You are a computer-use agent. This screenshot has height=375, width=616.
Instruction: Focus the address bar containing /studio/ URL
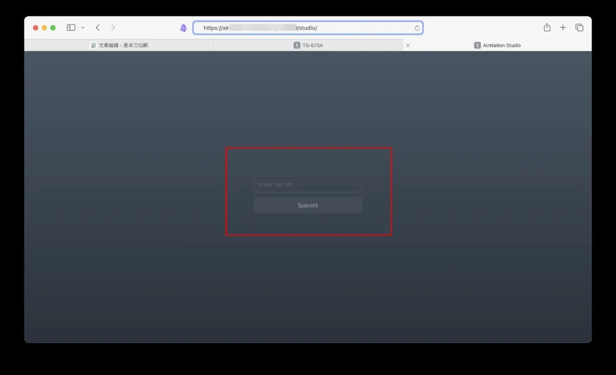click(x=308, y=28)
